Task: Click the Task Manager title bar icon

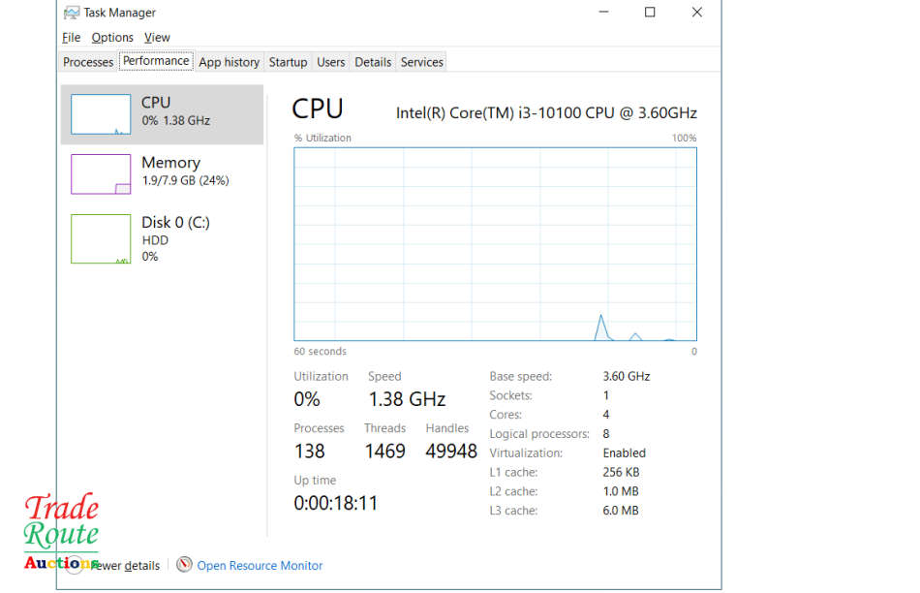Action: coord(72,13)
